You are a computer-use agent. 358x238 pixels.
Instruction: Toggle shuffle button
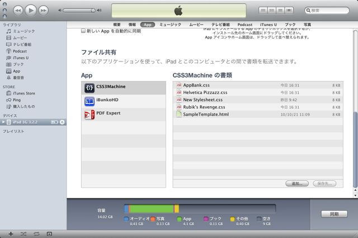click(x=23, y=234)
